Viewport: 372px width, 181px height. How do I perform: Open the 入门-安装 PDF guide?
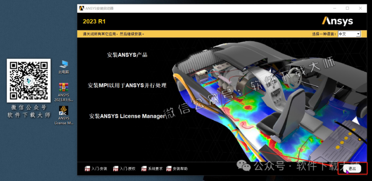click(96, 169)
